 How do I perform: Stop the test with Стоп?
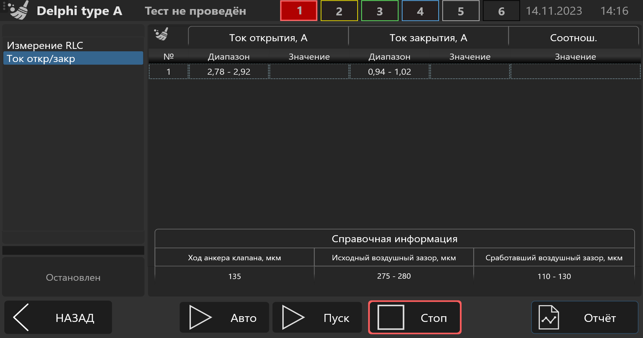415,317
